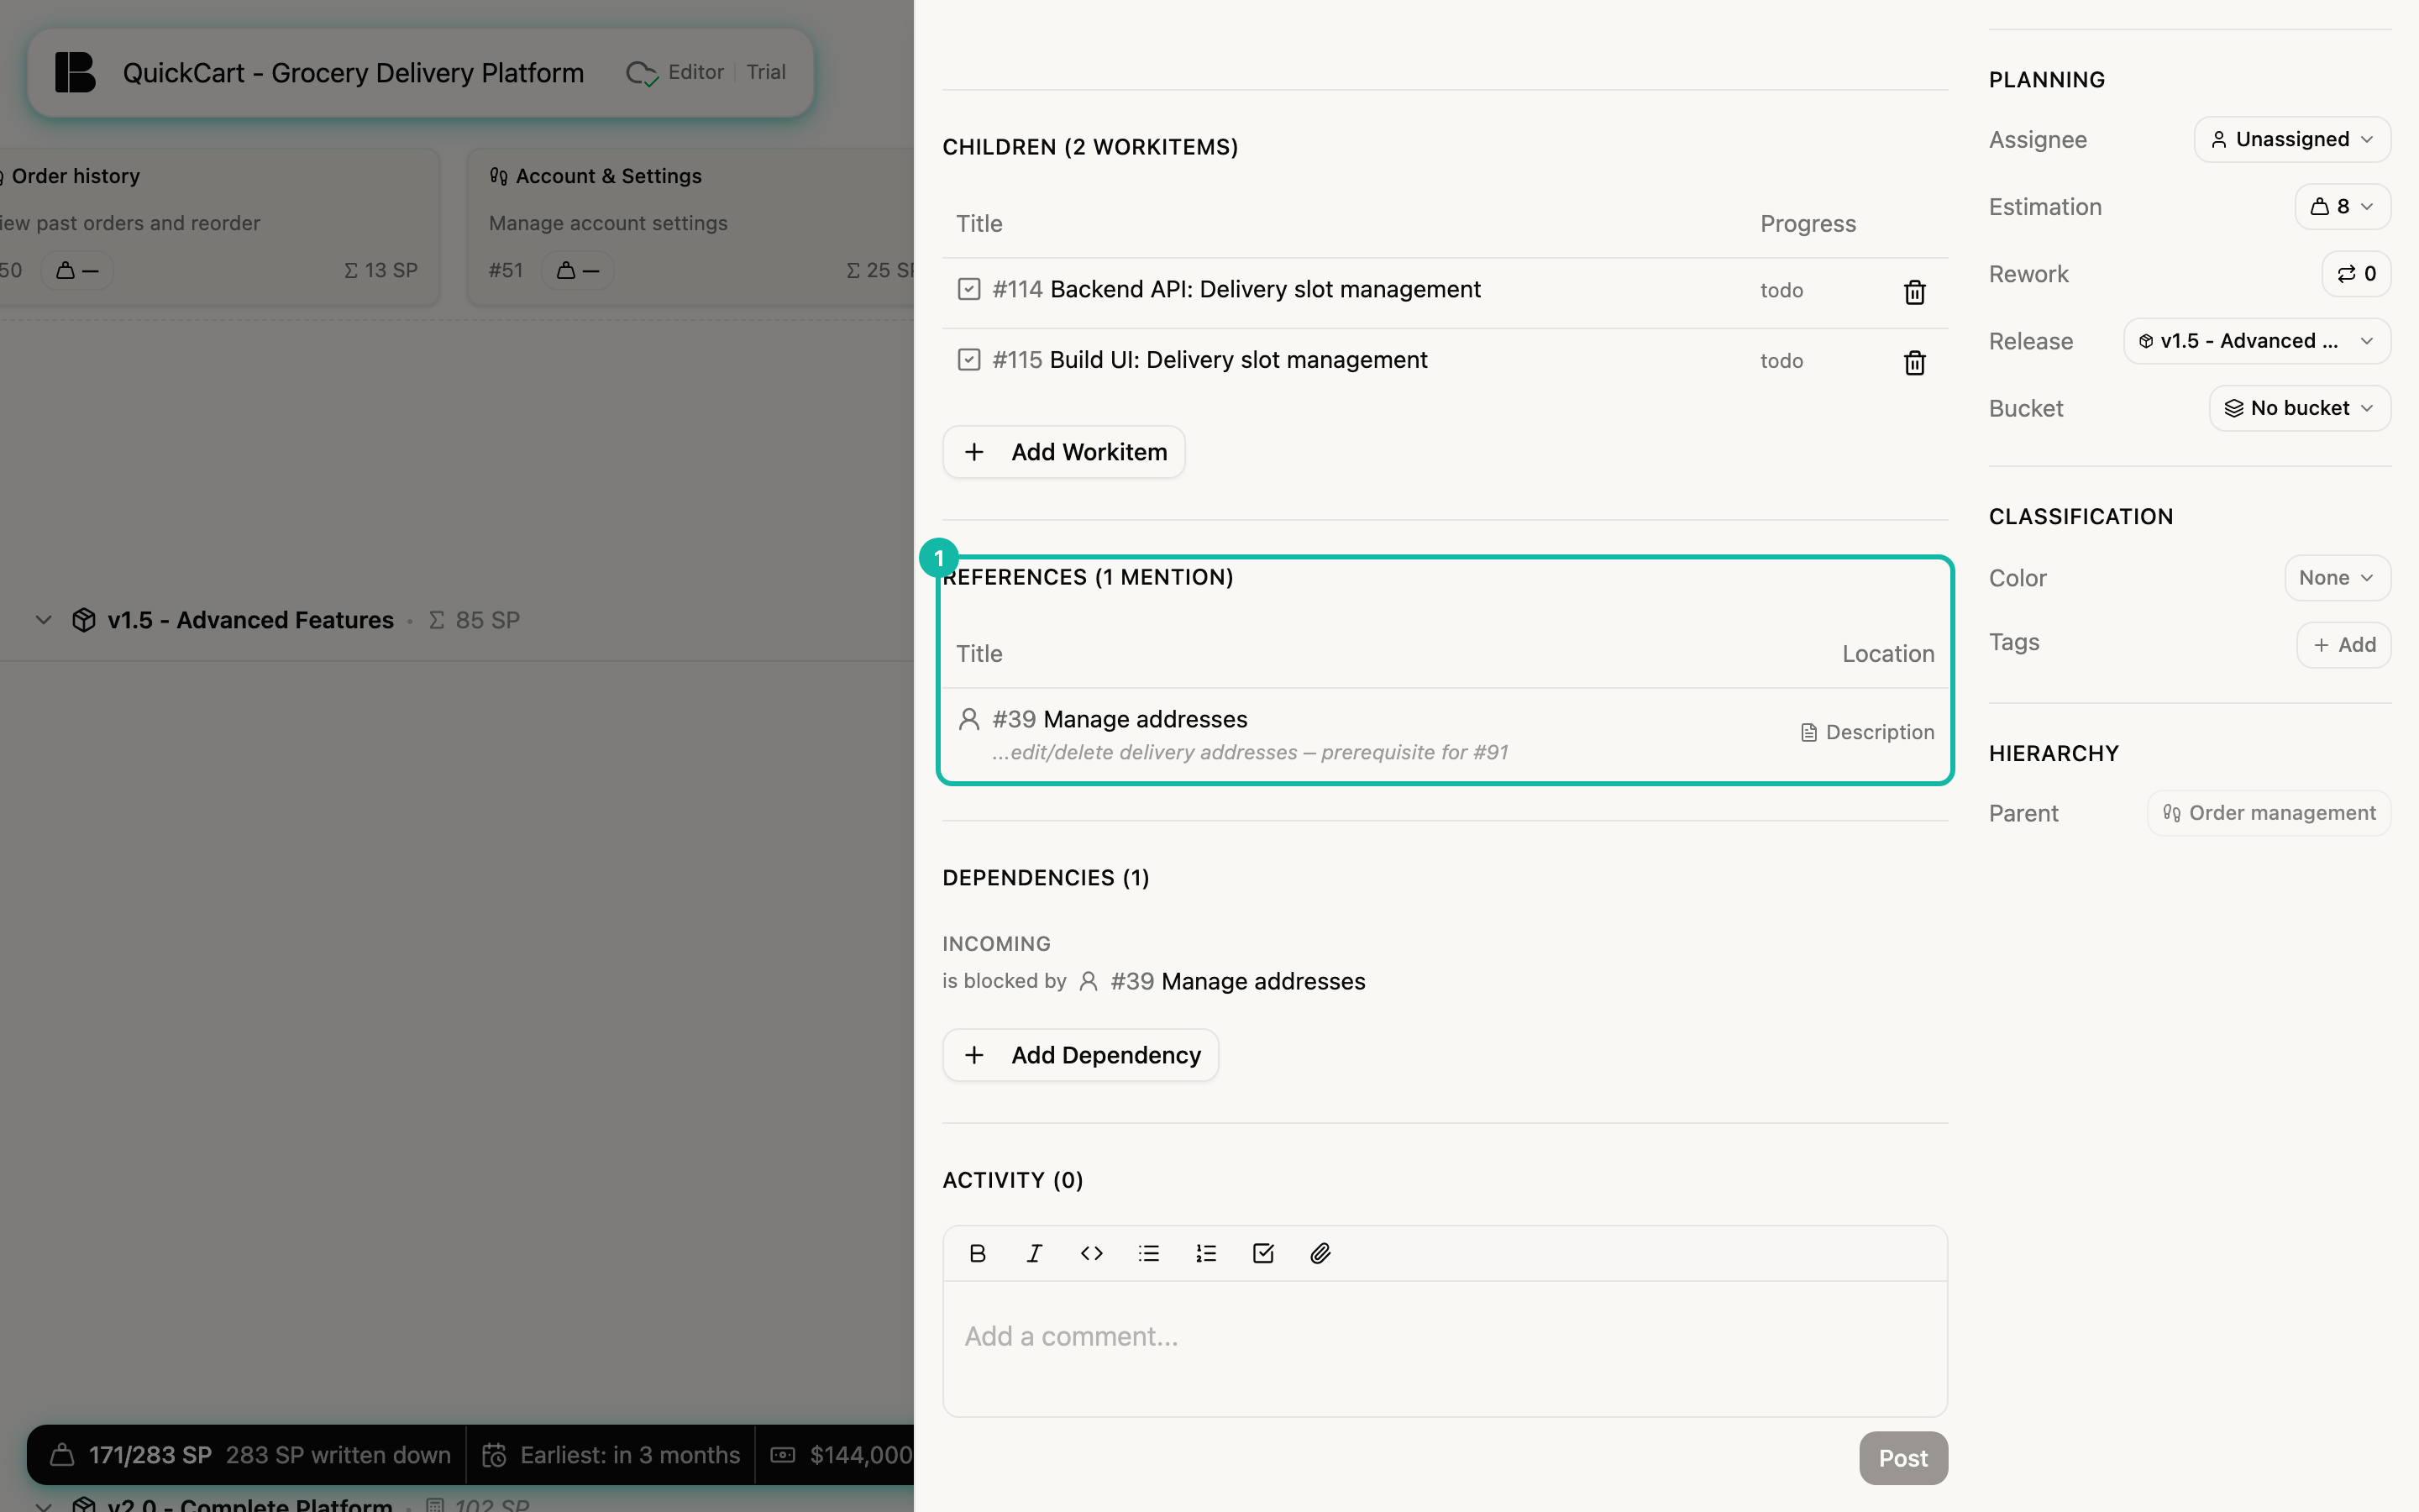The width and height of the screenshot is (2419, 1512).
Task: Click todo progress of workitem #114
Action: [x=1781, y=291]
